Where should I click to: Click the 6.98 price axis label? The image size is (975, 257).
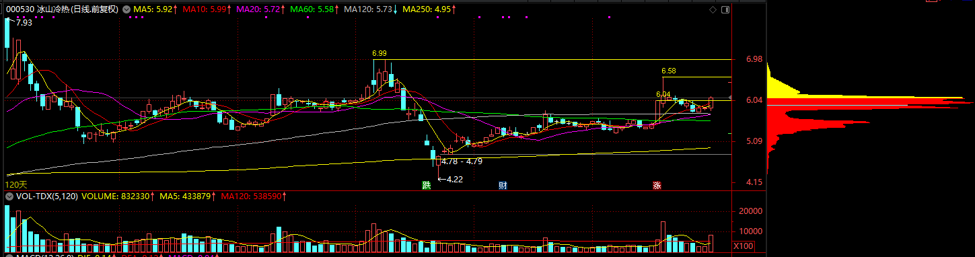click(754, 60)
